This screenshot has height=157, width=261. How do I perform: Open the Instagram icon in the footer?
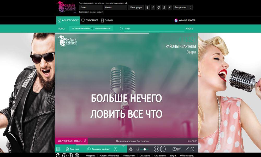tap(77, 155)
